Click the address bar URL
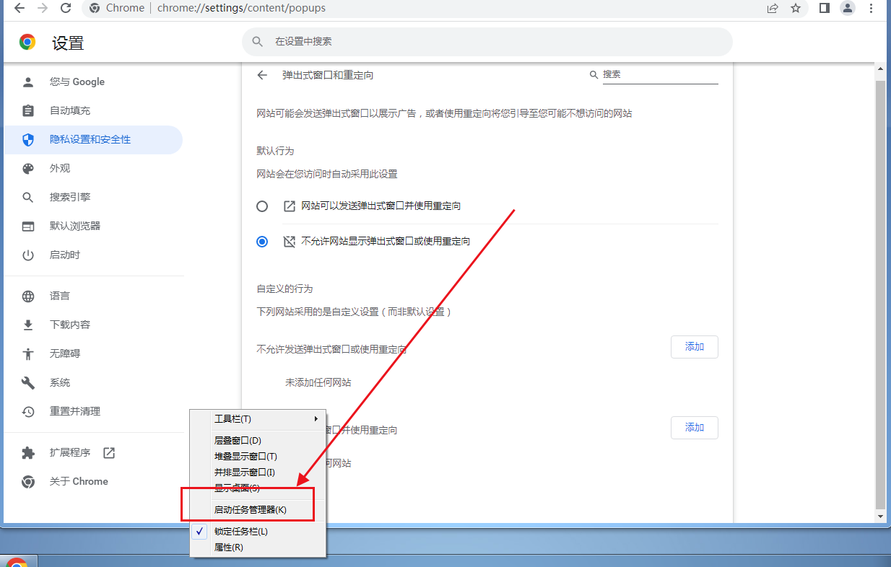Screen dimensions: 891x567 click(241, 8)
